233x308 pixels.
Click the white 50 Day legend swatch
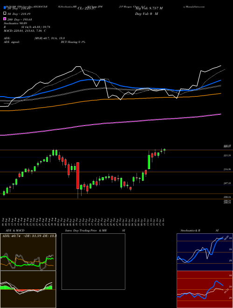point(5,14)
